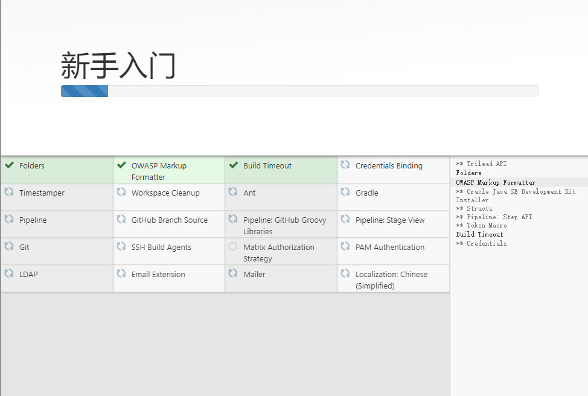Select the PAM Authentication plugin name

coord(390,247)
